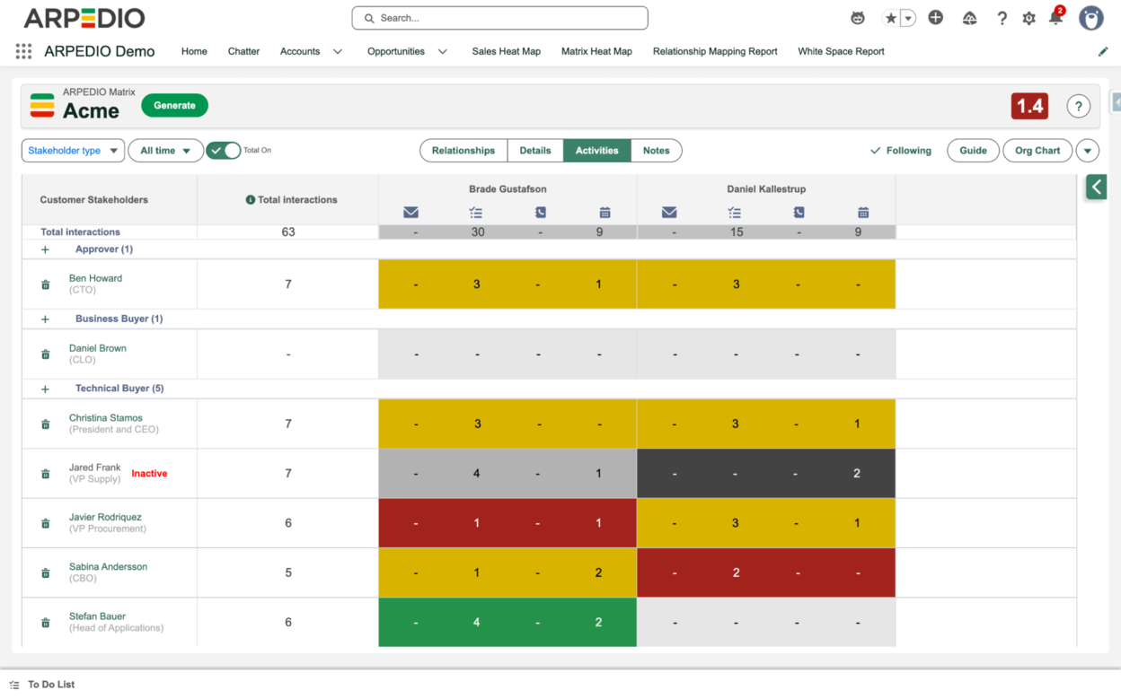Collapse the side panel with green arrow

coord(1096,187)
